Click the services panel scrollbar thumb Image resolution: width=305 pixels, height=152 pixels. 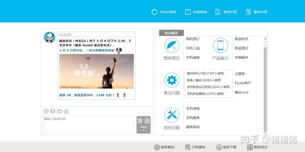(265, 89)
